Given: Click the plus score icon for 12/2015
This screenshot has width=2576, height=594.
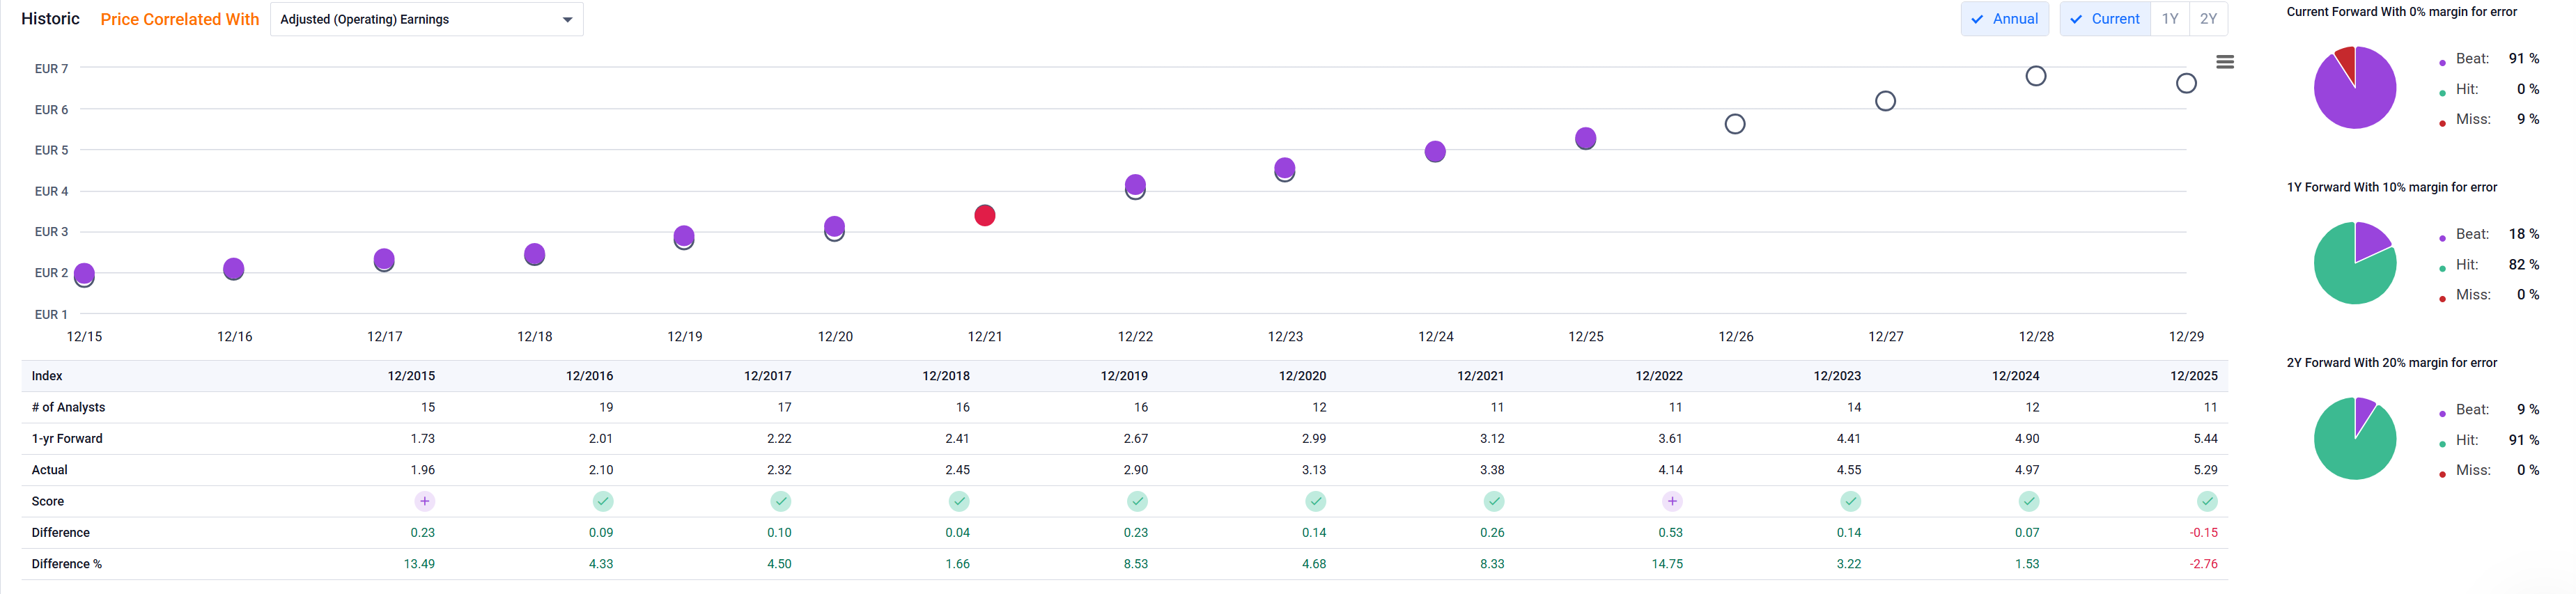Looking at the screenshot, I should [425, 501].
